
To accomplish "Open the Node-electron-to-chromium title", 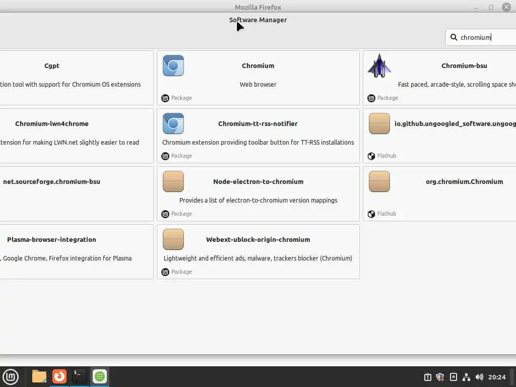I will point(259,181).
